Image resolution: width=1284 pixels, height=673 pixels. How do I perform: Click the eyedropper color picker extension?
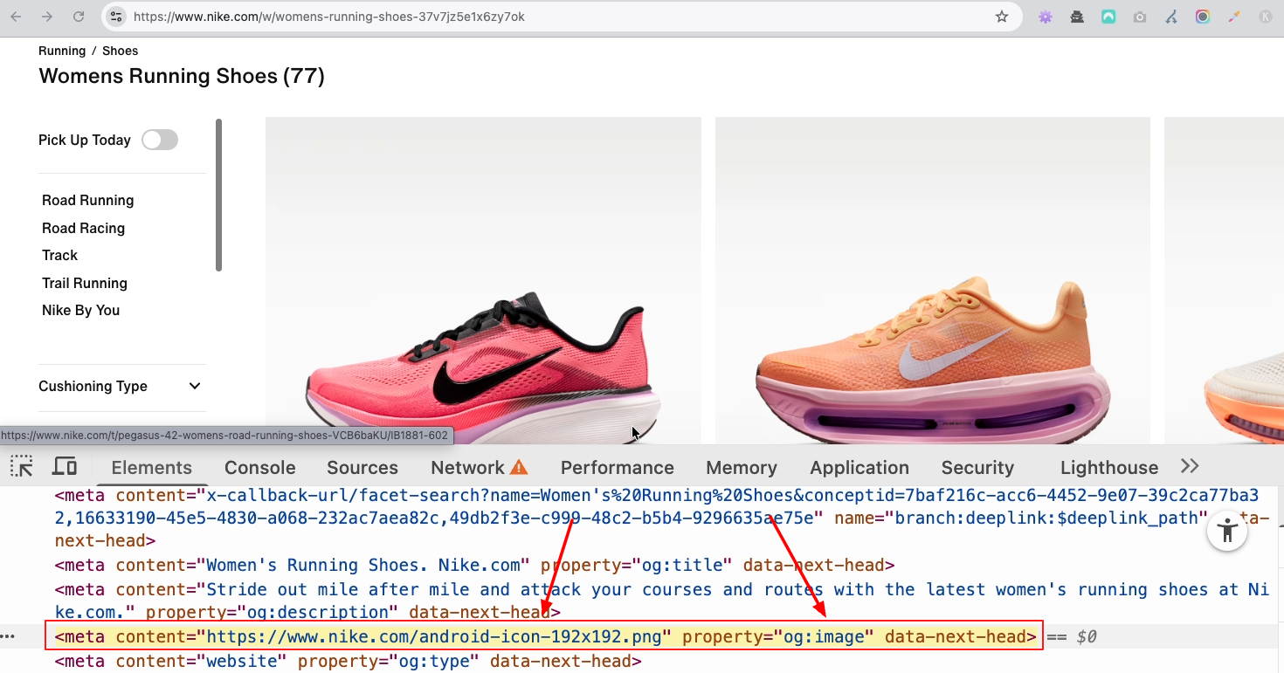pyautogui.click(x=1234, y=17)
